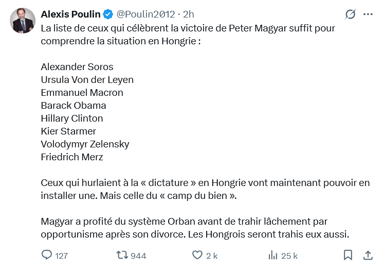The width and height of the screenshot is (384, 269).
Task: Open the Alexis Poulin display name link
Action: (x=70, y=14)
